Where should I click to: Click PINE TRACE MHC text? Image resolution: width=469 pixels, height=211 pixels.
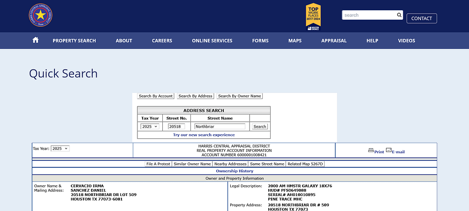[x=285, y=199]
